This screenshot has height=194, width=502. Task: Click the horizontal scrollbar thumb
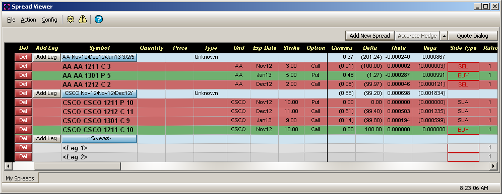78,166
